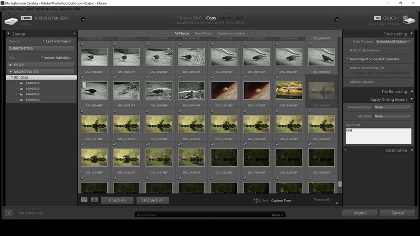Click the FROM badge
Screen dimensions: 420x236
26,18
